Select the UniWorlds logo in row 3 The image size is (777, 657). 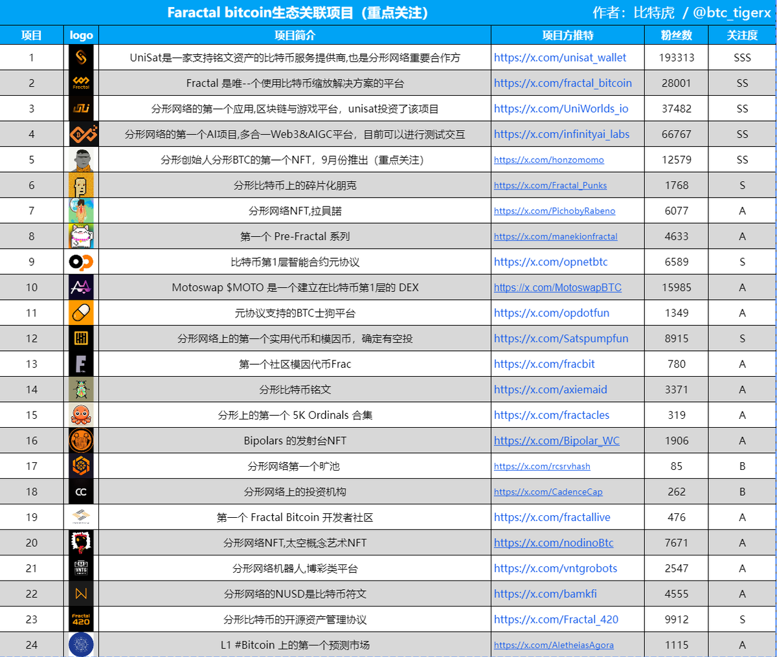click(x=81, y=109)
